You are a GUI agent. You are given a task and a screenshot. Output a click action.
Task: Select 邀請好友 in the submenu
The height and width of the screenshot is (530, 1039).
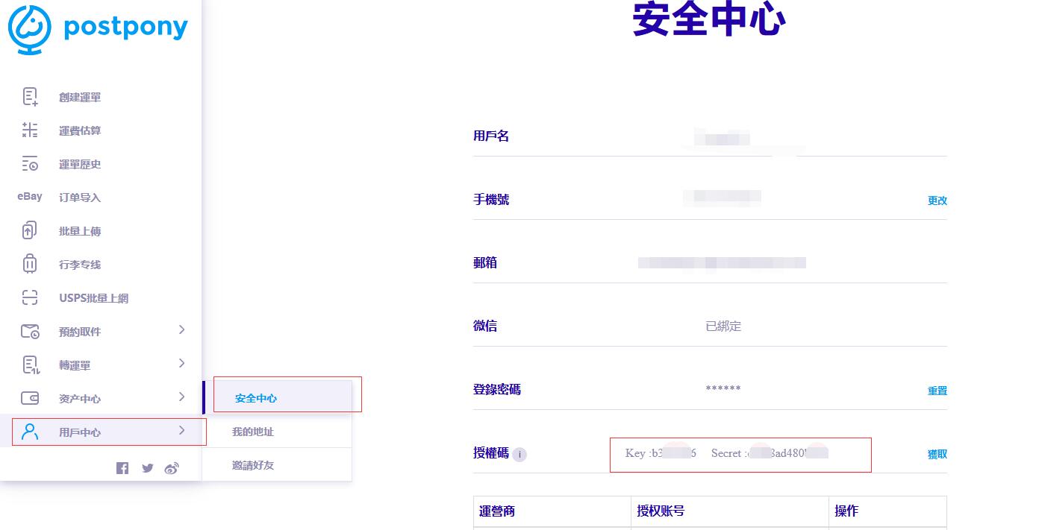click(253, 465)
